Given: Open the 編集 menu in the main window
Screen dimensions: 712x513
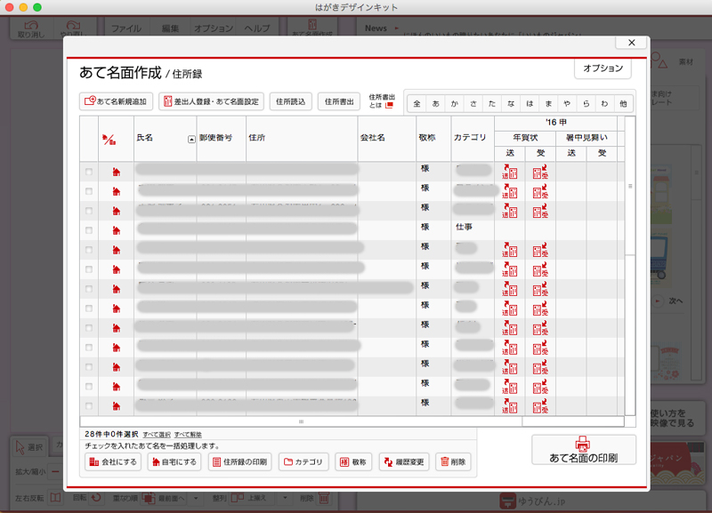Looking at the screenshot, I should 170,28.
